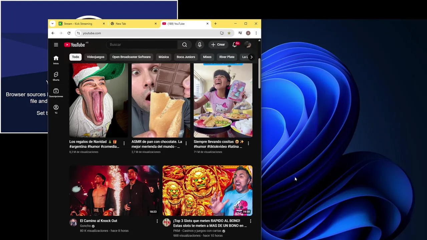The height and width of the screenshot is (240, 427).
Task: Close the New Tab tab
Action: click(155, 24)
